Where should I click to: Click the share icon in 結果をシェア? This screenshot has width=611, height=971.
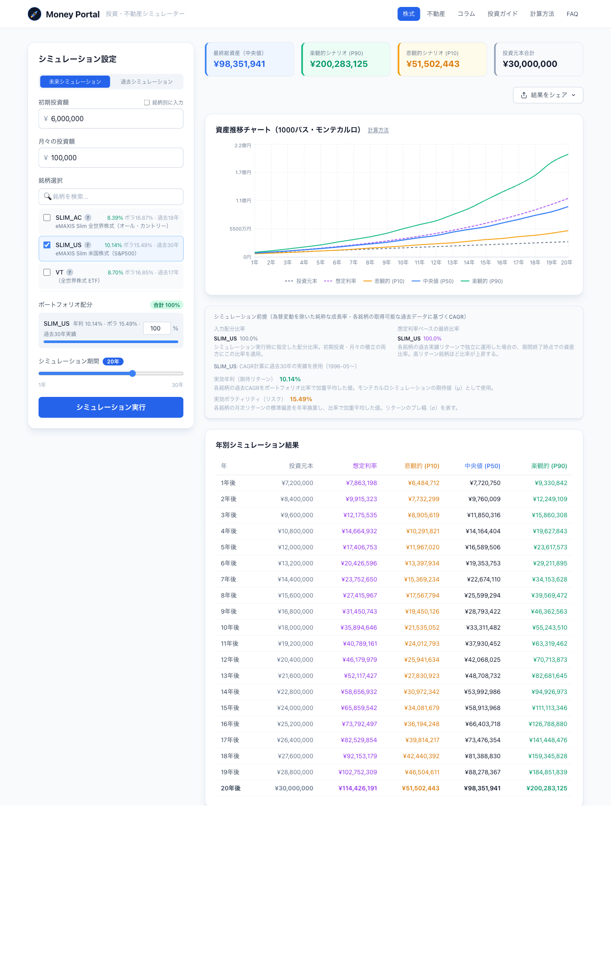(524, 95)
